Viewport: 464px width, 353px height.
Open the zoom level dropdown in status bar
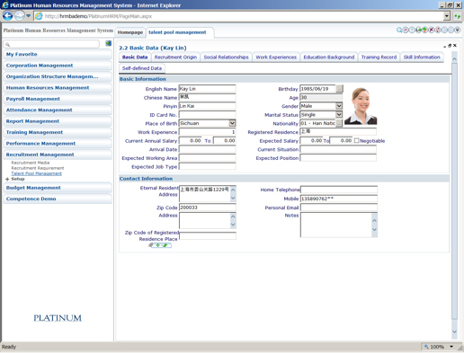[x=451, y=347]
